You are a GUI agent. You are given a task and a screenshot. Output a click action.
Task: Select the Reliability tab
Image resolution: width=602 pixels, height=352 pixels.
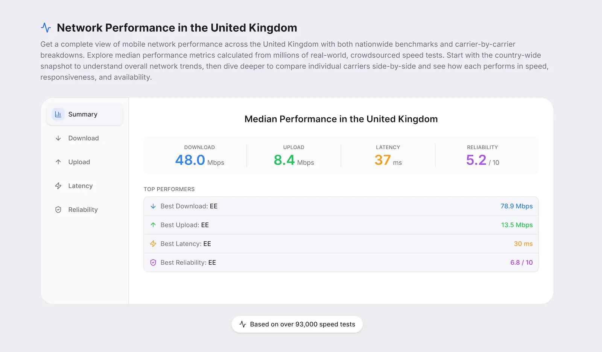pos(83,210)
